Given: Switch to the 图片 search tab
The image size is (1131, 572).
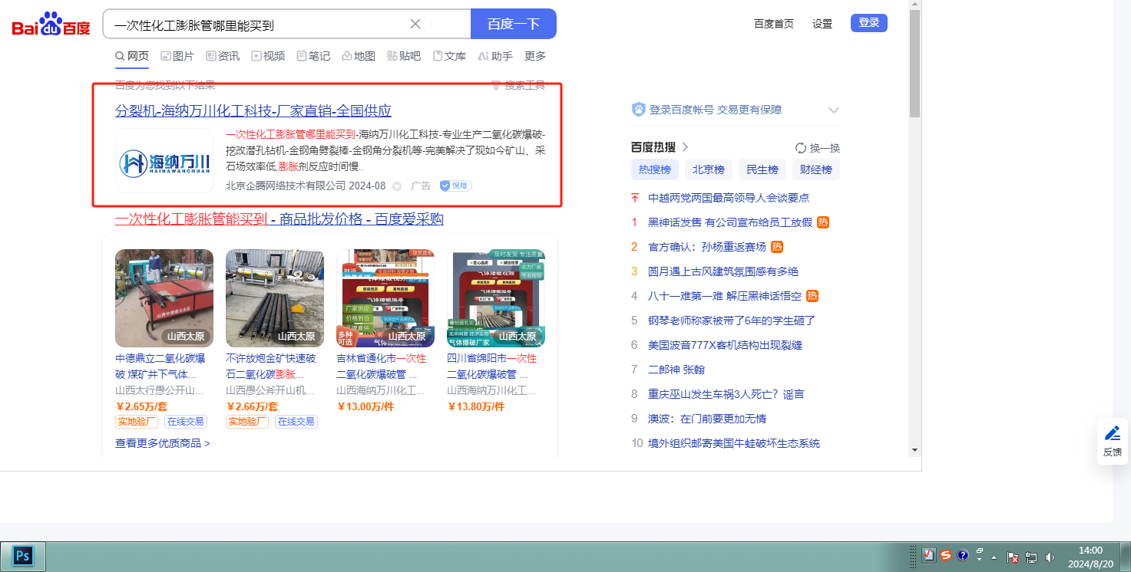Looking at the screenshot, I should pos(177,56).
